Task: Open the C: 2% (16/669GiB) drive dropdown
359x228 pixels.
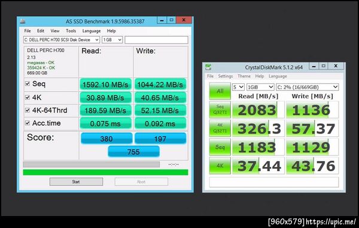Action: pyautogui.click(x=308, y=87)
